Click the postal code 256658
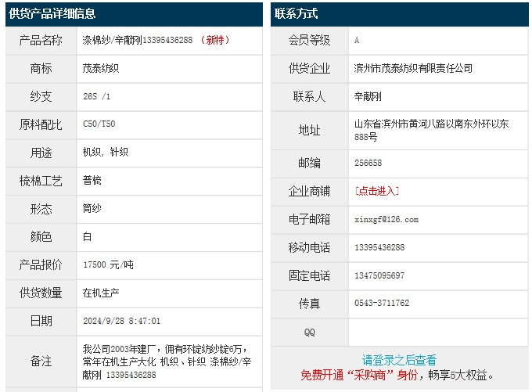Viewport: 532px width, 392px height. click(x=368, y=163)
